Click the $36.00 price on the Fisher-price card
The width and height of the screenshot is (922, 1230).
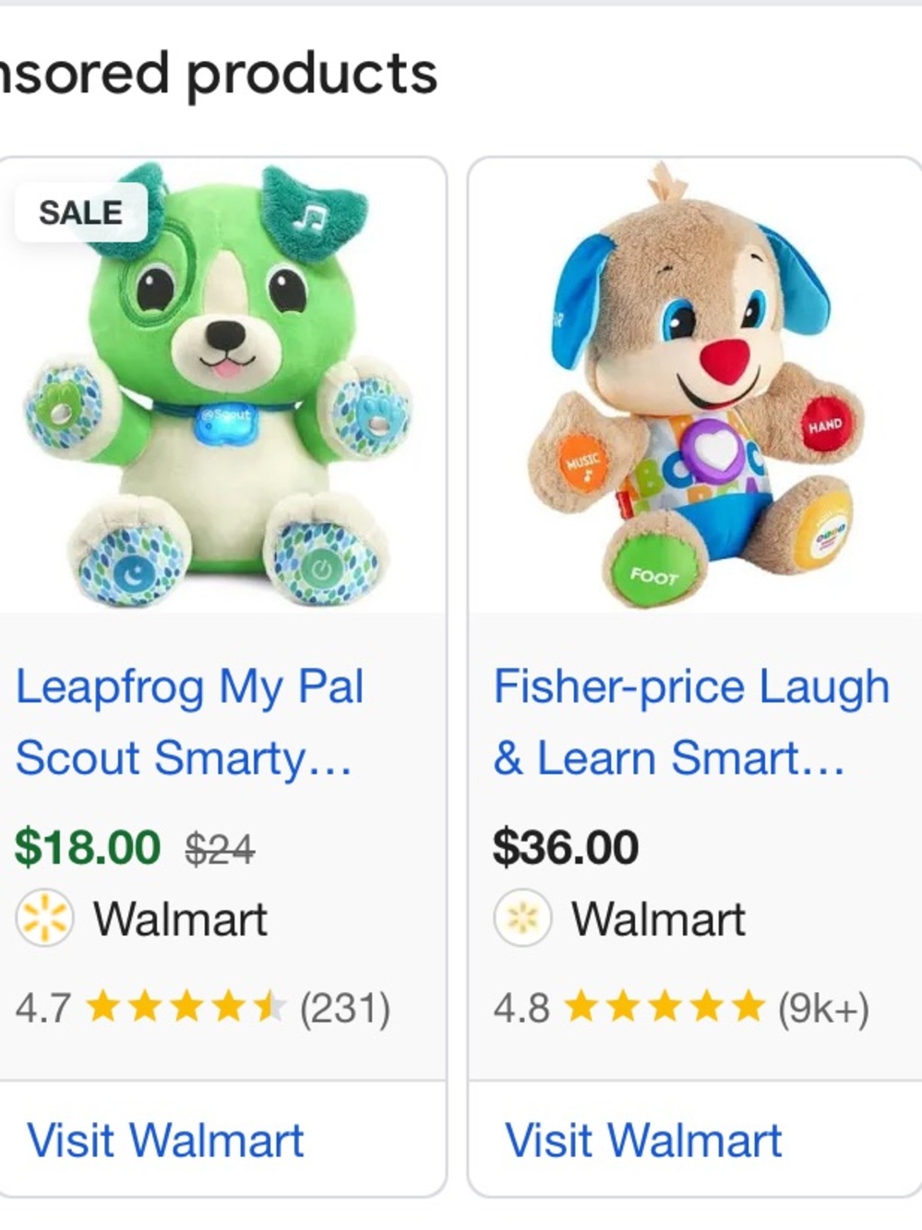coord(565,847)
